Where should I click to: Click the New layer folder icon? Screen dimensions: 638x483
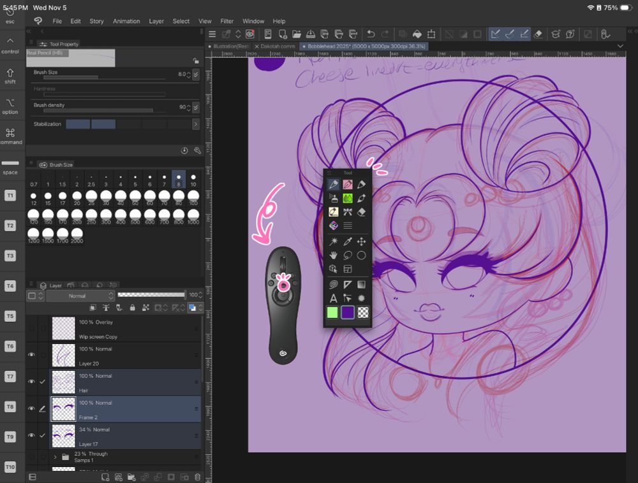(131, 477)
